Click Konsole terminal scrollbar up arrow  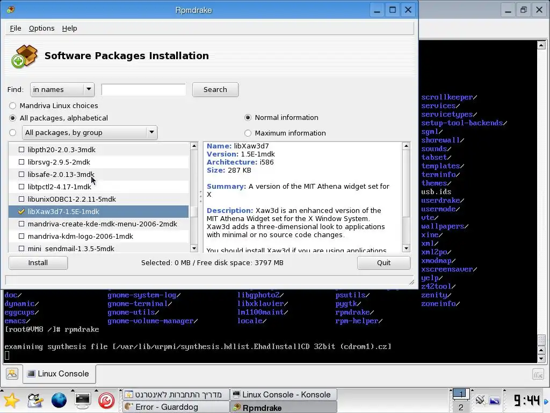pyautogui.click(x=541, y=45)
